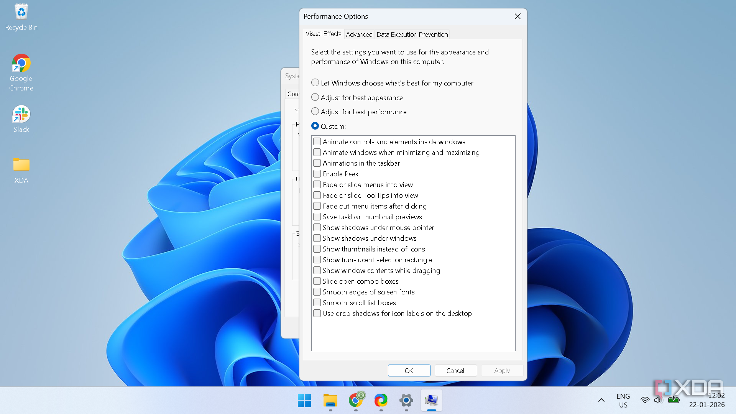Open the XDA folder on the desktop
736x414 pixels.
click(x=21, y=170)
